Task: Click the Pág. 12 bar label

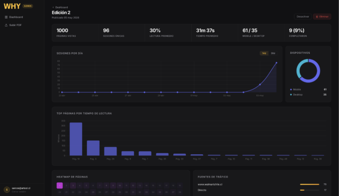Action: (300, 159)
